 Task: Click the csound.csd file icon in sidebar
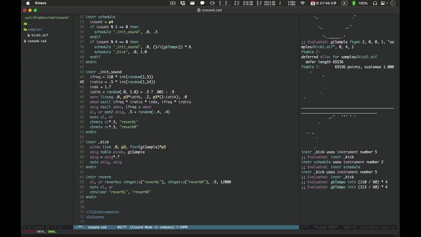coord(25,41)
